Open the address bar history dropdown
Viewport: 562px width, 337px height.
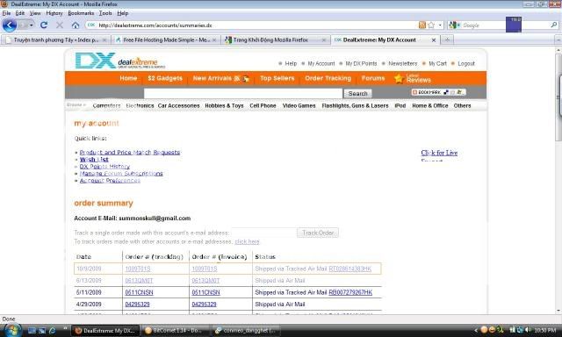[x=440, y=25]
